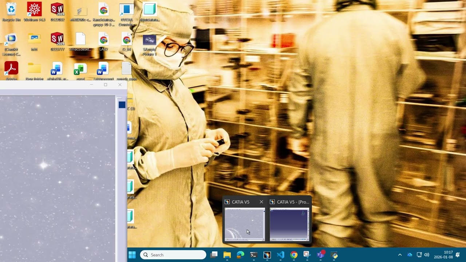Screen dimensions: 466x262
Task: Select the SolidWorks 0223777 desktop file
Action: coord(57,41)
